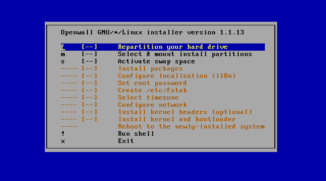The image size is (326, 181).
Task: Click status box beside Repartition your hard drive
Action: tap(90, 47)
